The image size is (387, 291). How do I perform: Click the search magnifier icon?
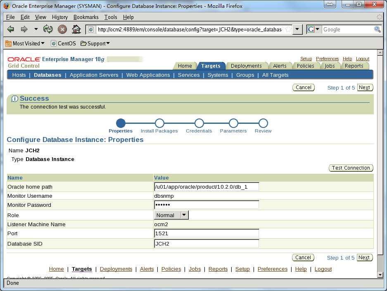click(378, 29)
